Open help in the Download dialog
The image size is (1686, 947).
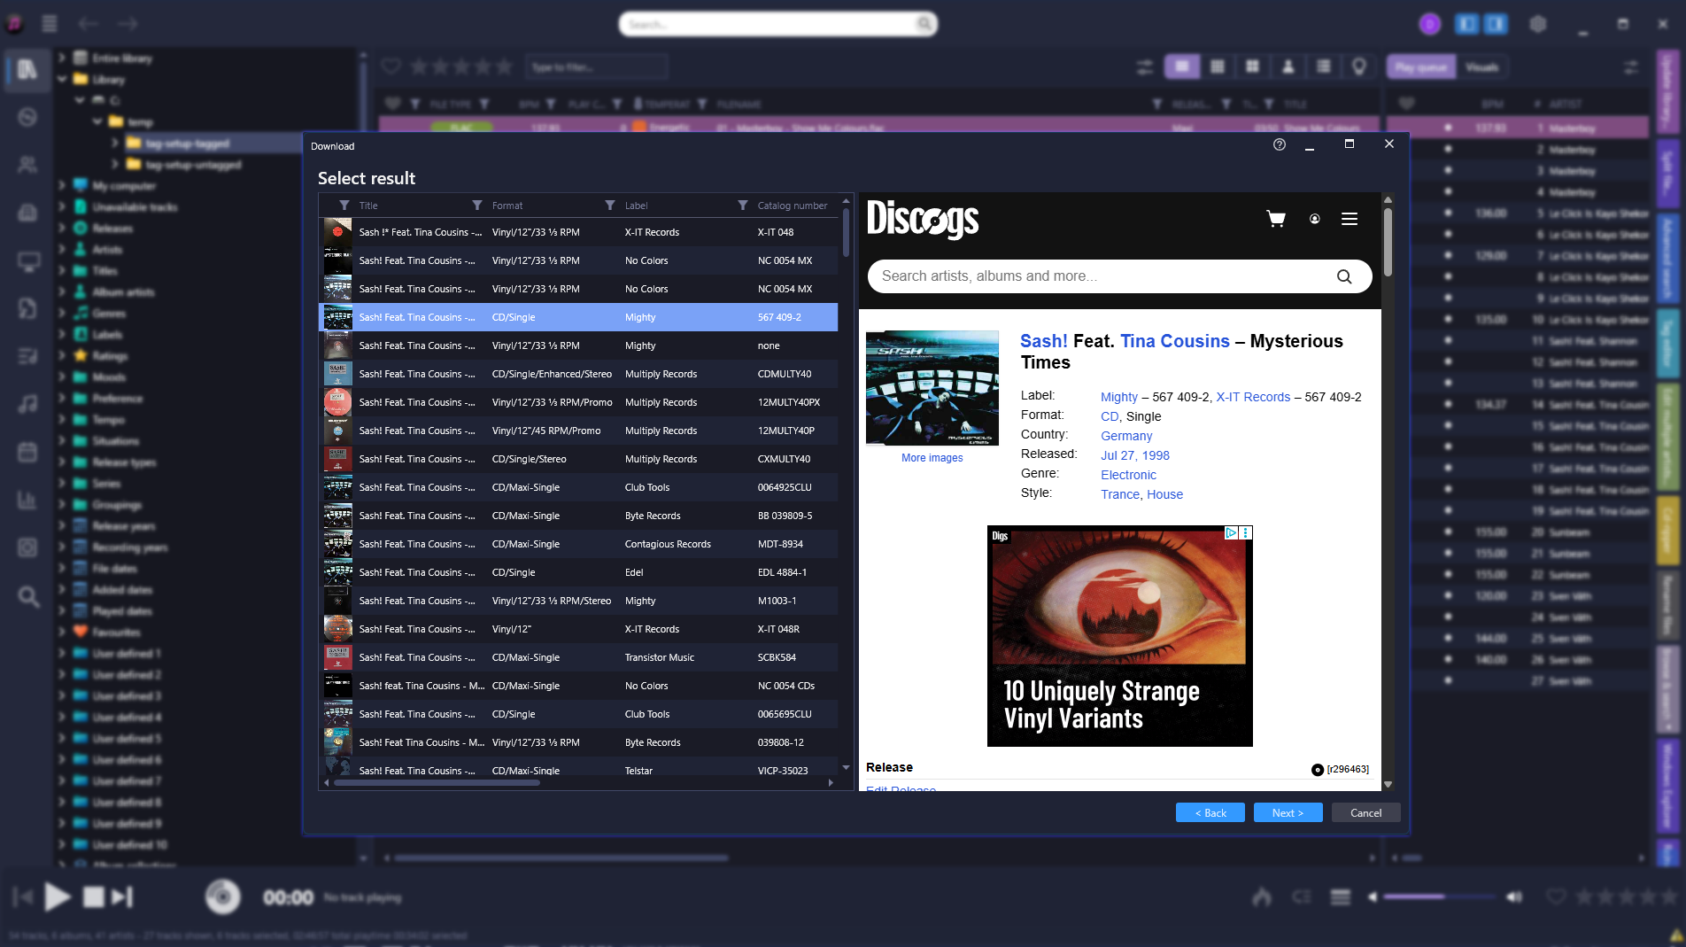(1279, 144)
